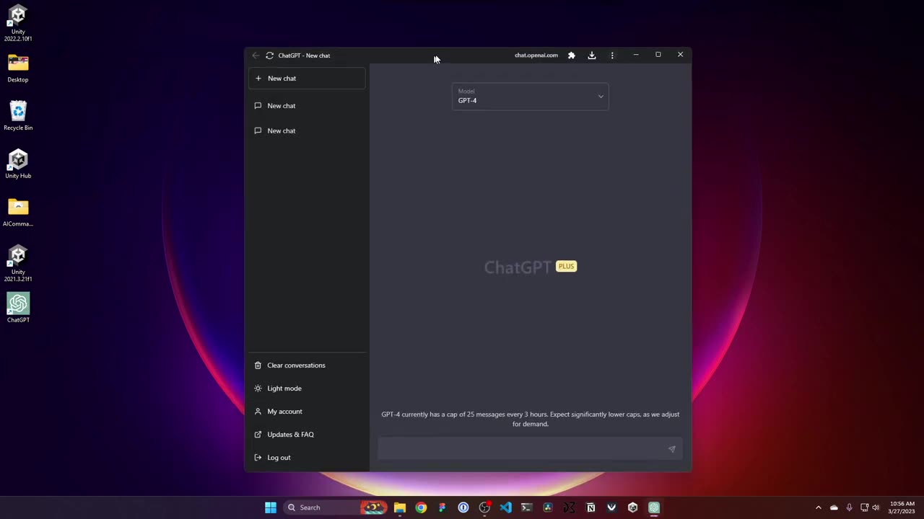Click the send message paper plane icon

(x=671, y=448)
